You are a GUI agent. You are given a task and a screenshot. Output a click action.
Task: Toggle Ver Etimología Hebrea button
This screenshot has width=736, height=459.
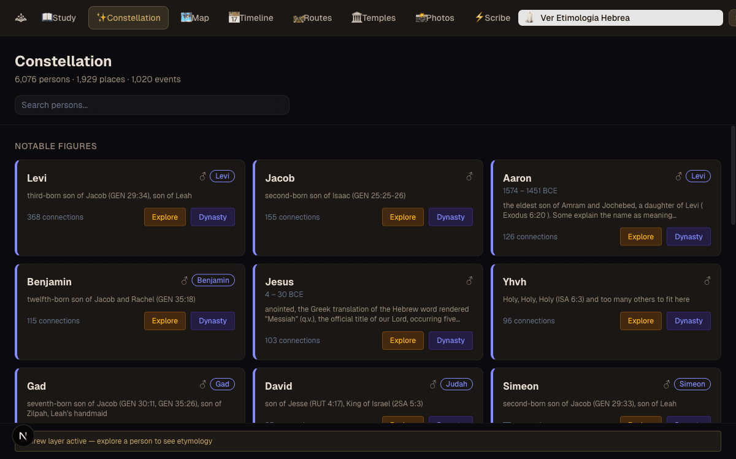tap(620, 18)
